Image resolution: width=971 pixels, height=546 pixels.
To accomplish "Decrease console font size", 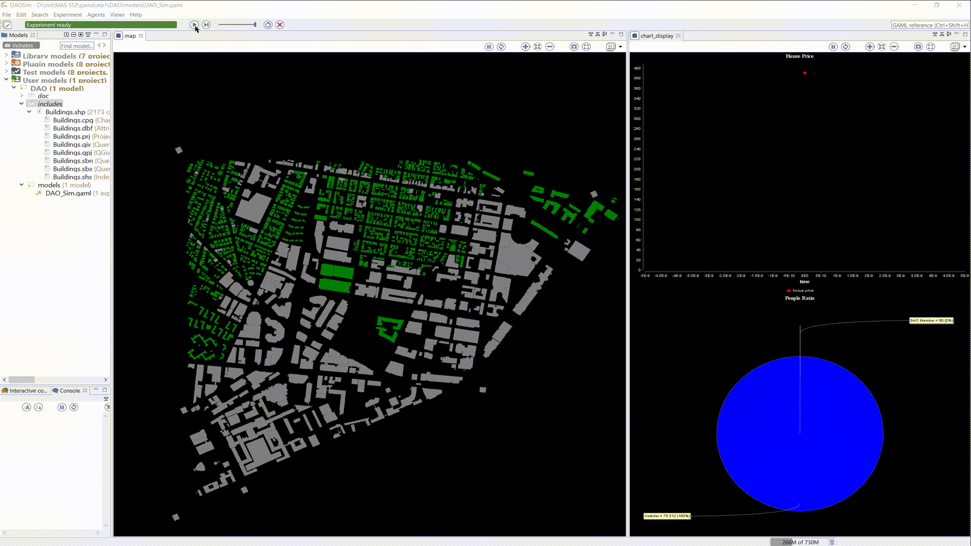I will coord(38,407).
